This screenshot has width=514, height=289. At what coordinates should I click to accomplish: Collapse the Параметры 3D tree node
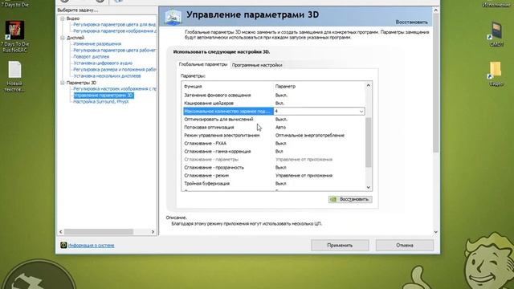[x=63, y=83]
